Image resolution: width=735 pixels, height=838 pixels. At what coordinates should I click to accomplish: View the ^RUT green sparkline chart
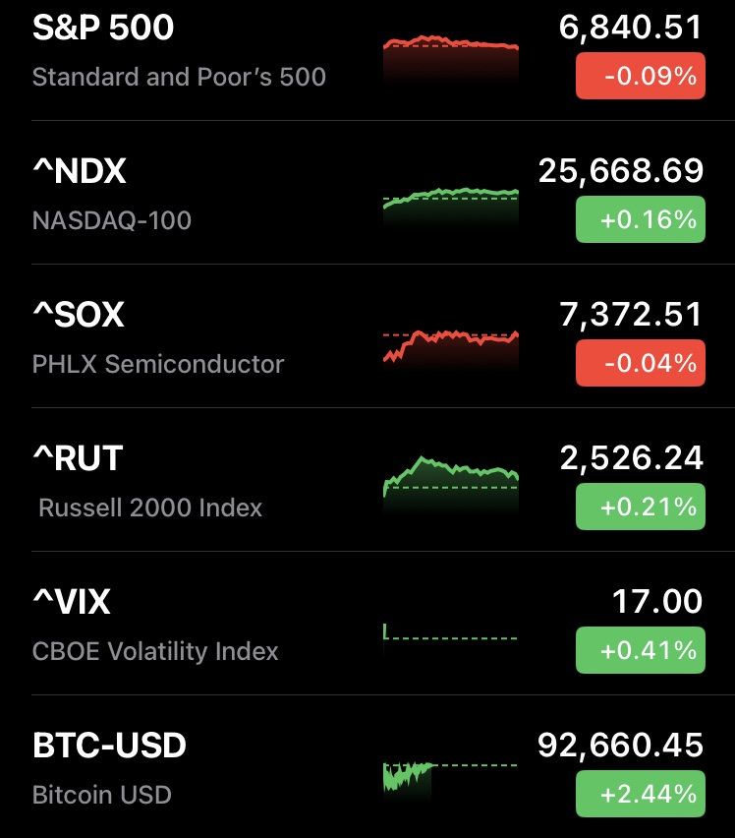[451, 482]
